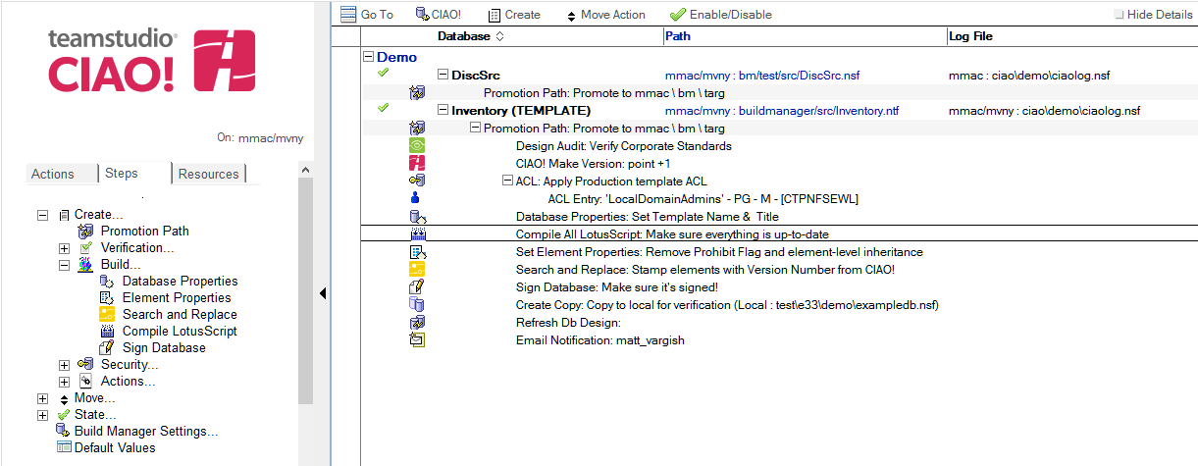Expand the Verification... tree node
The width and height of the screenshot is (1198, 466).
[x=64, y=247]
